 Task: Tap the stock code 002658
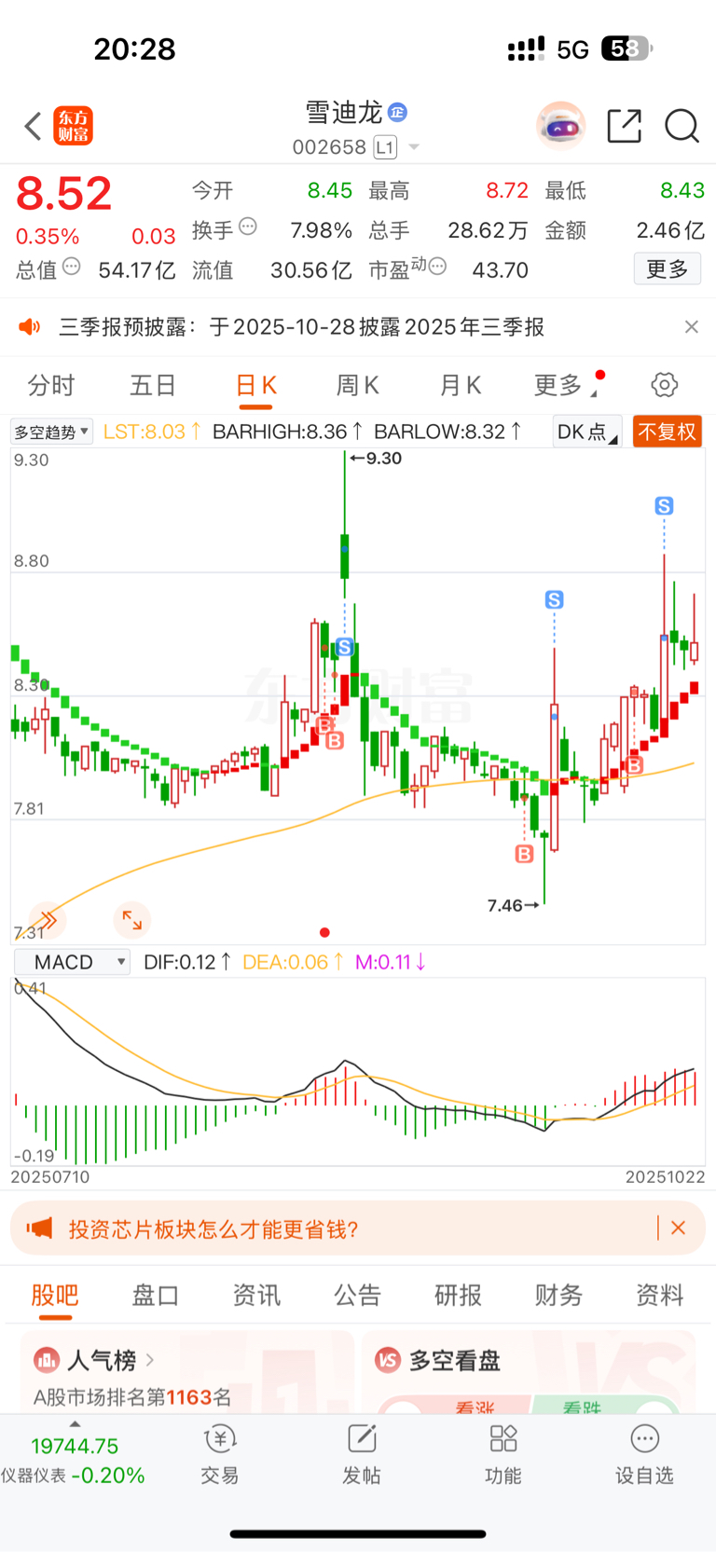pyautogui.click(x=329, y=147)
